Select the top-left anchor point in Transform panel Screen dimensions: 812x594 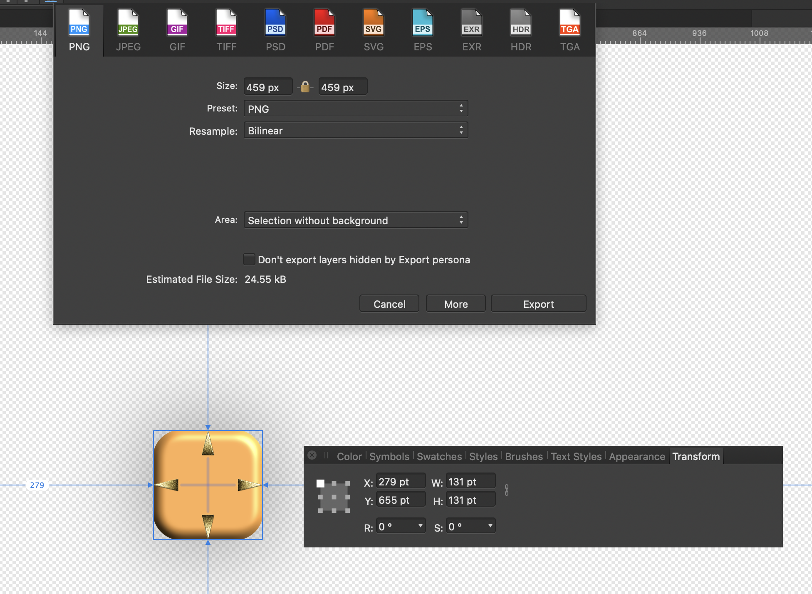320,483
